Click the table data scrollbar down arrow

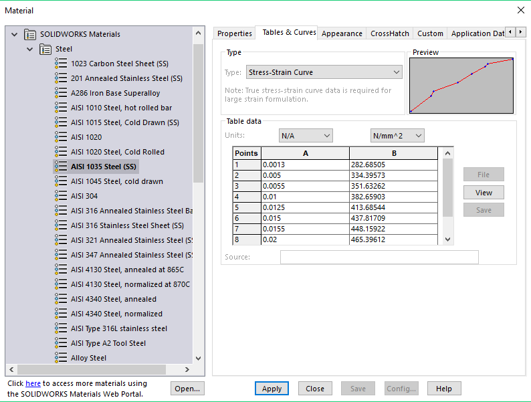[x=447, y=239]
